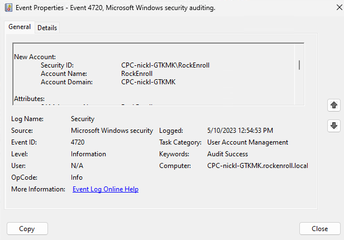The width and height of the screenshot is (344, 240).
Task: Click the Logged date and time value
Action: (x=240, y=131)
